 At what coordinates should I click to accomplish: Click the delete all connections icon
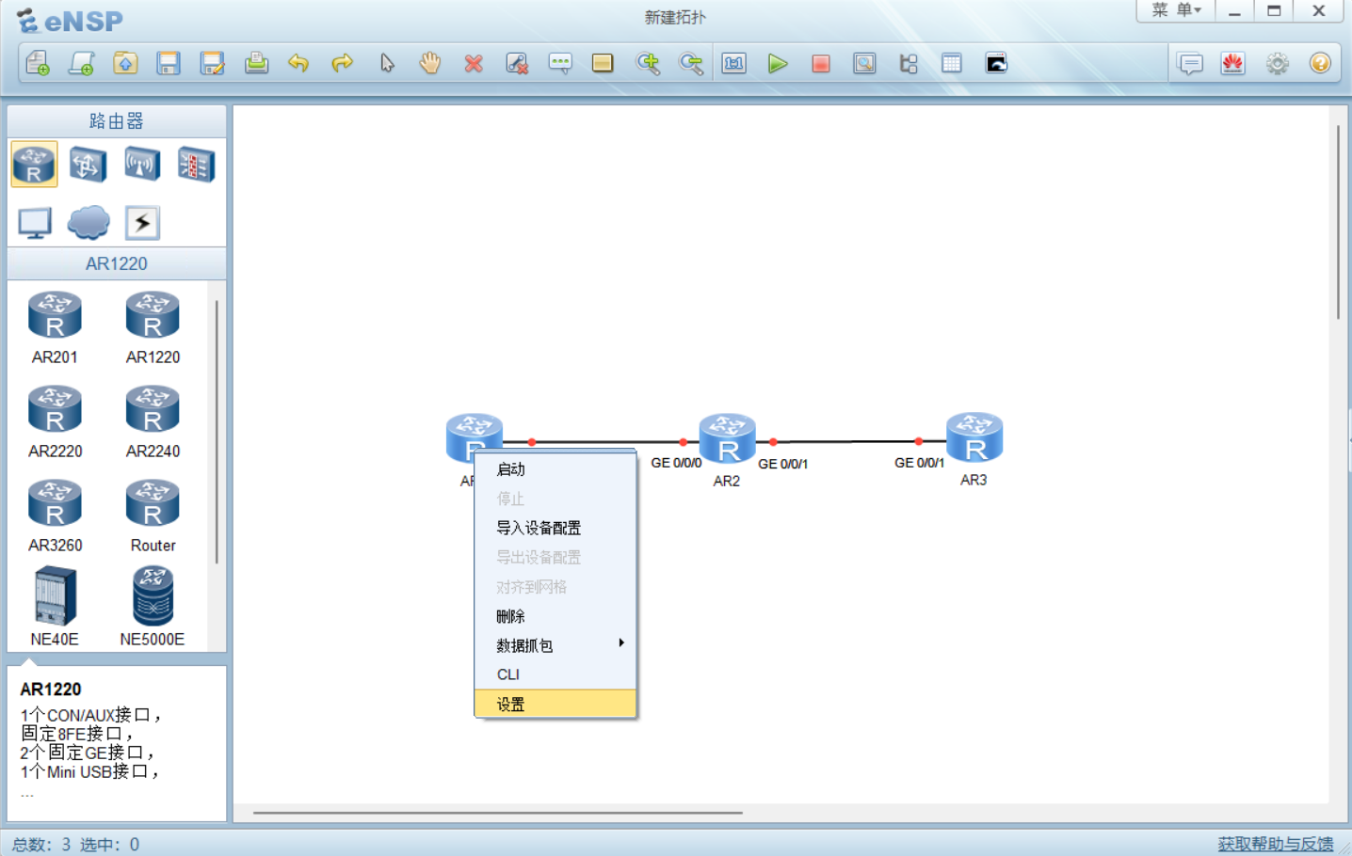(x=517, y=63)
